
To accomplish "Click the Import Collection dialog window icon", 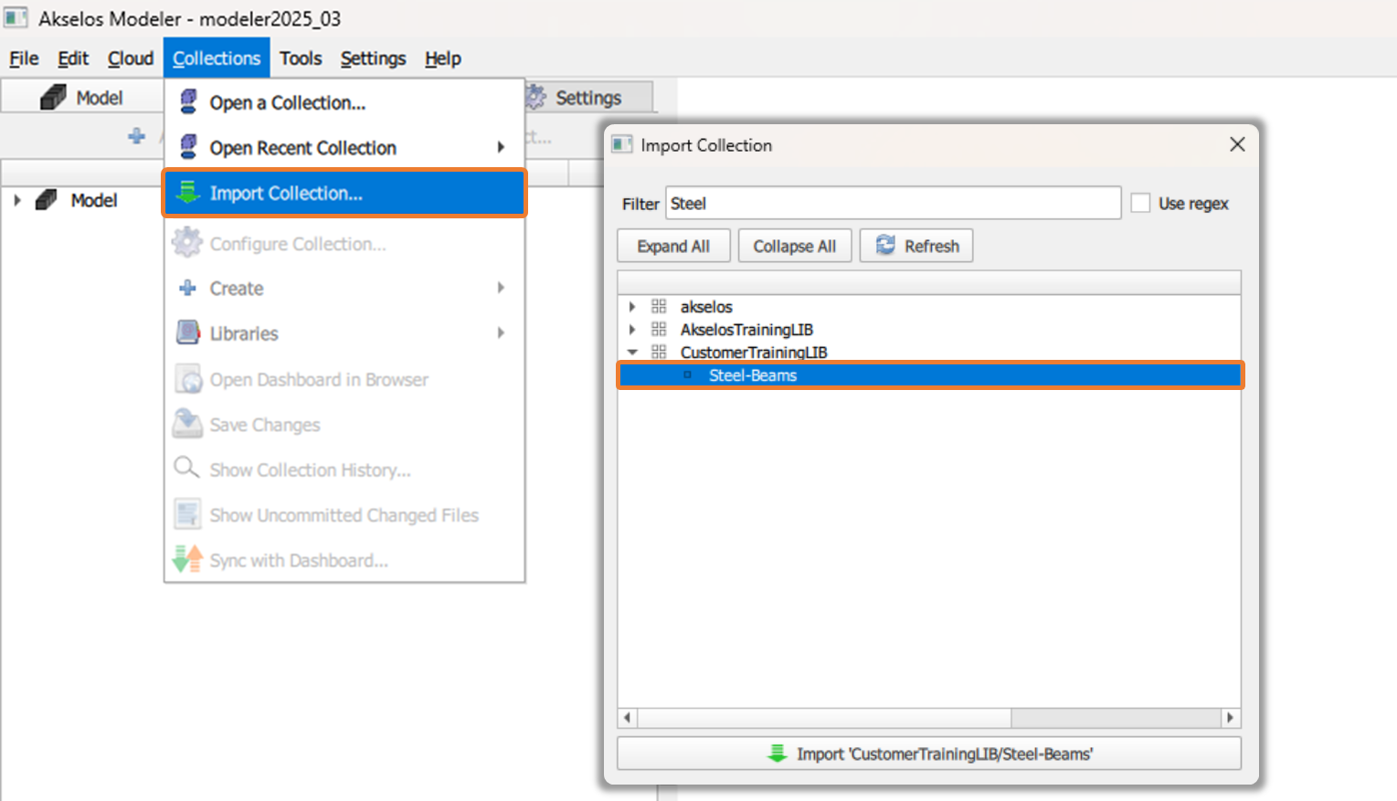I will pyautogui.click(x=622, y=144).
